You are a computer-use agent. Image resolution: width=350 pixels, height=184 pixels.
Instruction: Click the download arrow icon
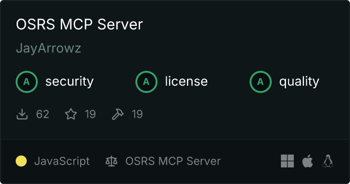[x=22, y=114]
